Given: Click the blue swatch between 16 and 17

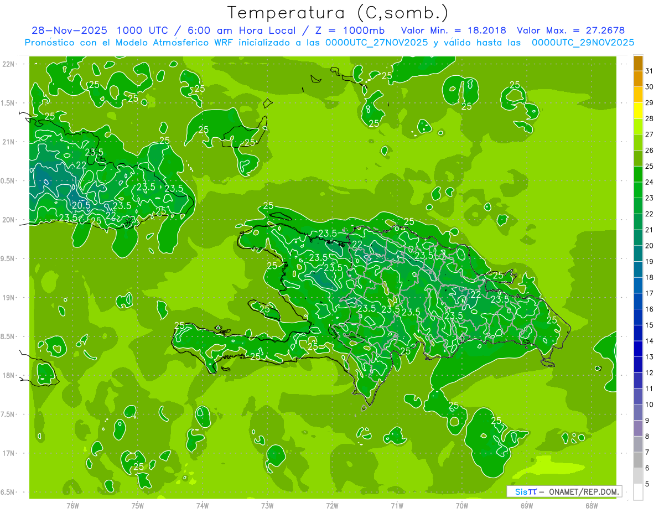Looking at the screenshot, I should click(x=638, y=302).
